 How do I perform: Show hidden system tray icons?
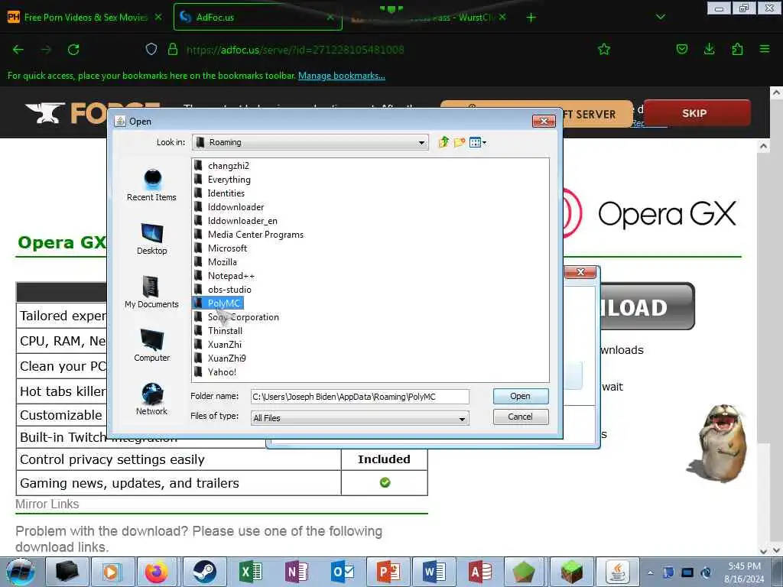pyautogui.click(x=650, y=572)
